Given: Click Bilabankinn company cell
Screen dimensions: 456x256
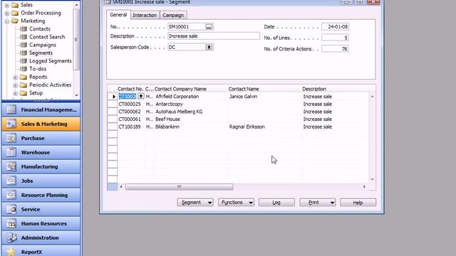Looking at the screenshot, I should click(191, 127).
